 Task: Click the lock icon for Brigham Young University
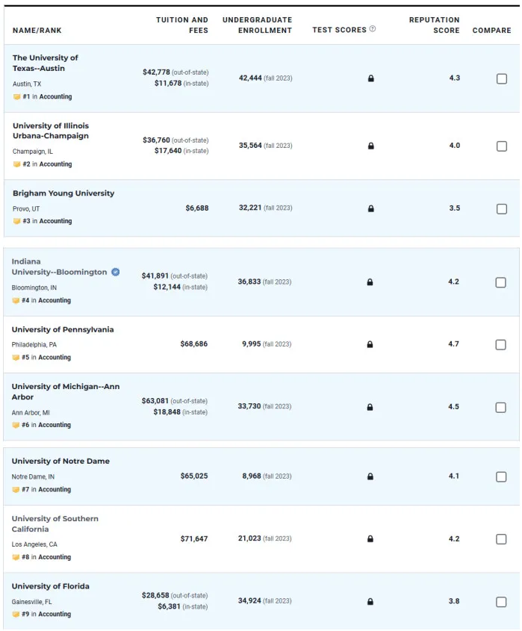tap(370, 208)
